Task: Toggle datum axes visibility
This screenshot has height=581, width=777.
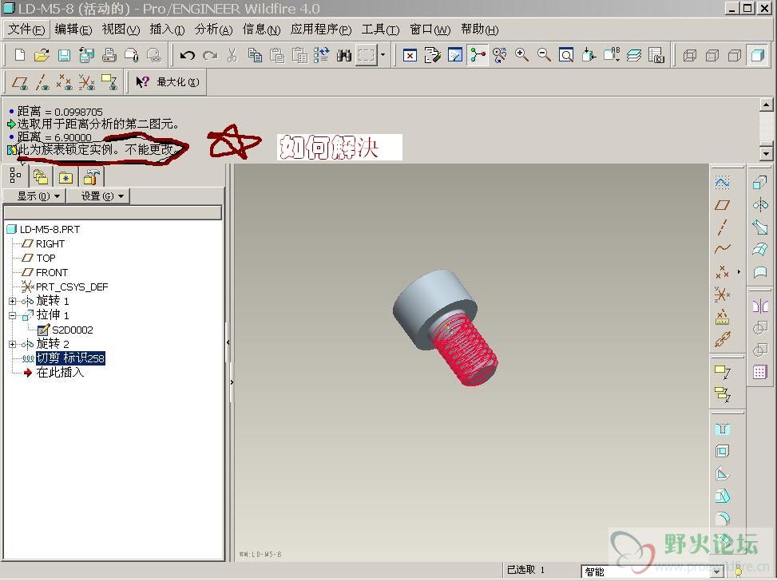Action: pyautogui.click(x=42, y=82)
